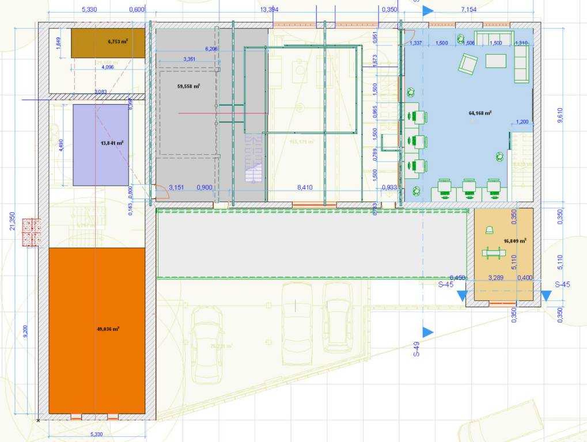Click the 1,337 dimension text
This screenshot has height=442, width=587.
(x=415, y=43)
